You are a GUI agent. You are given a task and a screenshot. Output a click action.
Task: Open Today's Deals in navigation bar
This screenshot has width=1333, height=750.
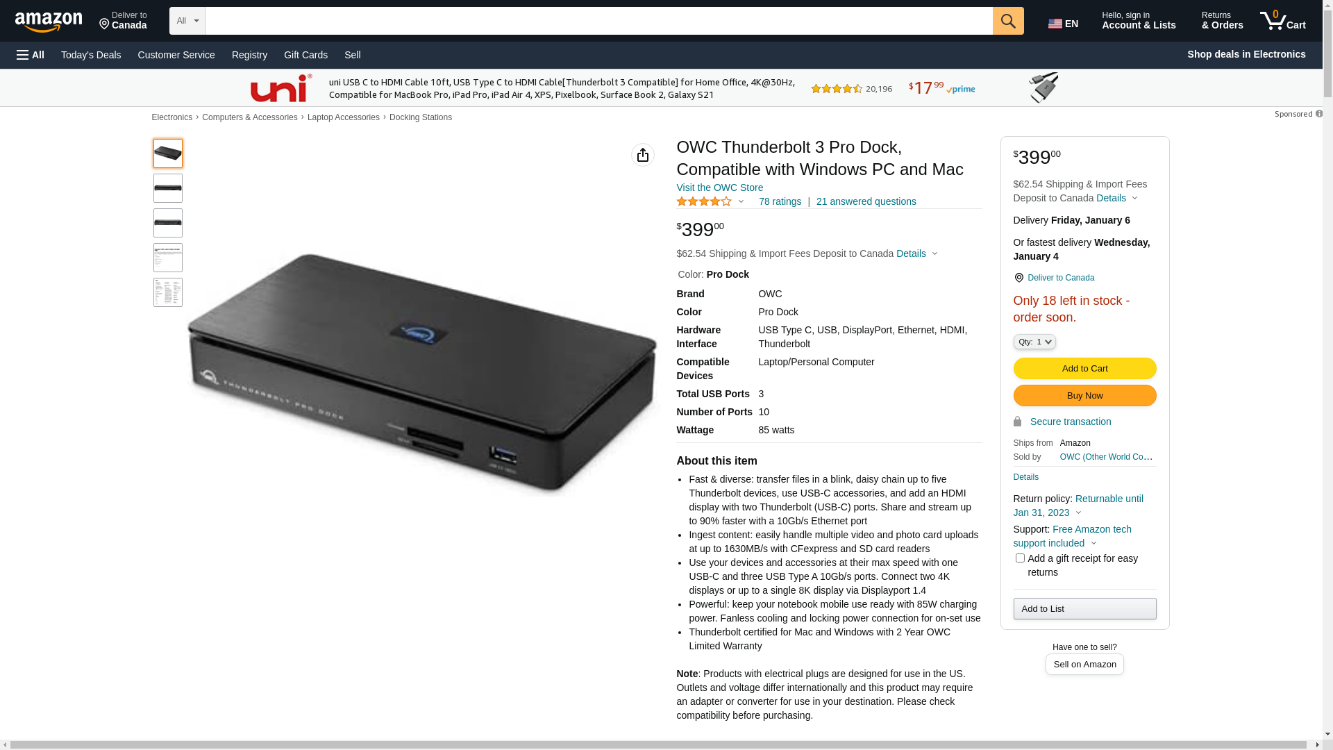point(91,55)
